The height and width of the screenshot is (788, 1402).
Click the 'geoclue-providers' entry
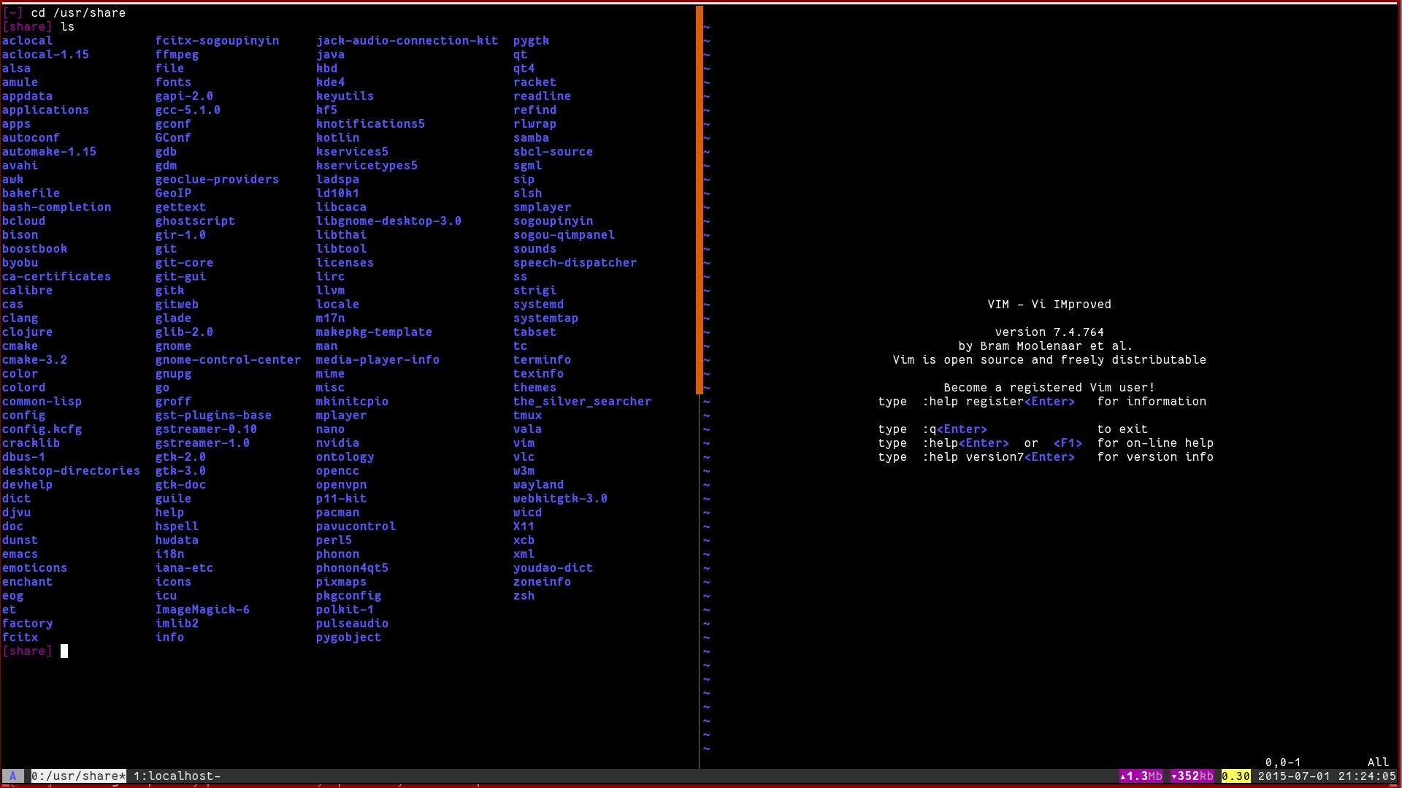pos(217,179)
